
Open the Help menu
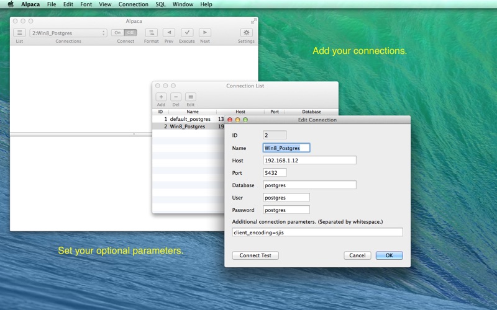pyautogui.click(x=206, y=4)
